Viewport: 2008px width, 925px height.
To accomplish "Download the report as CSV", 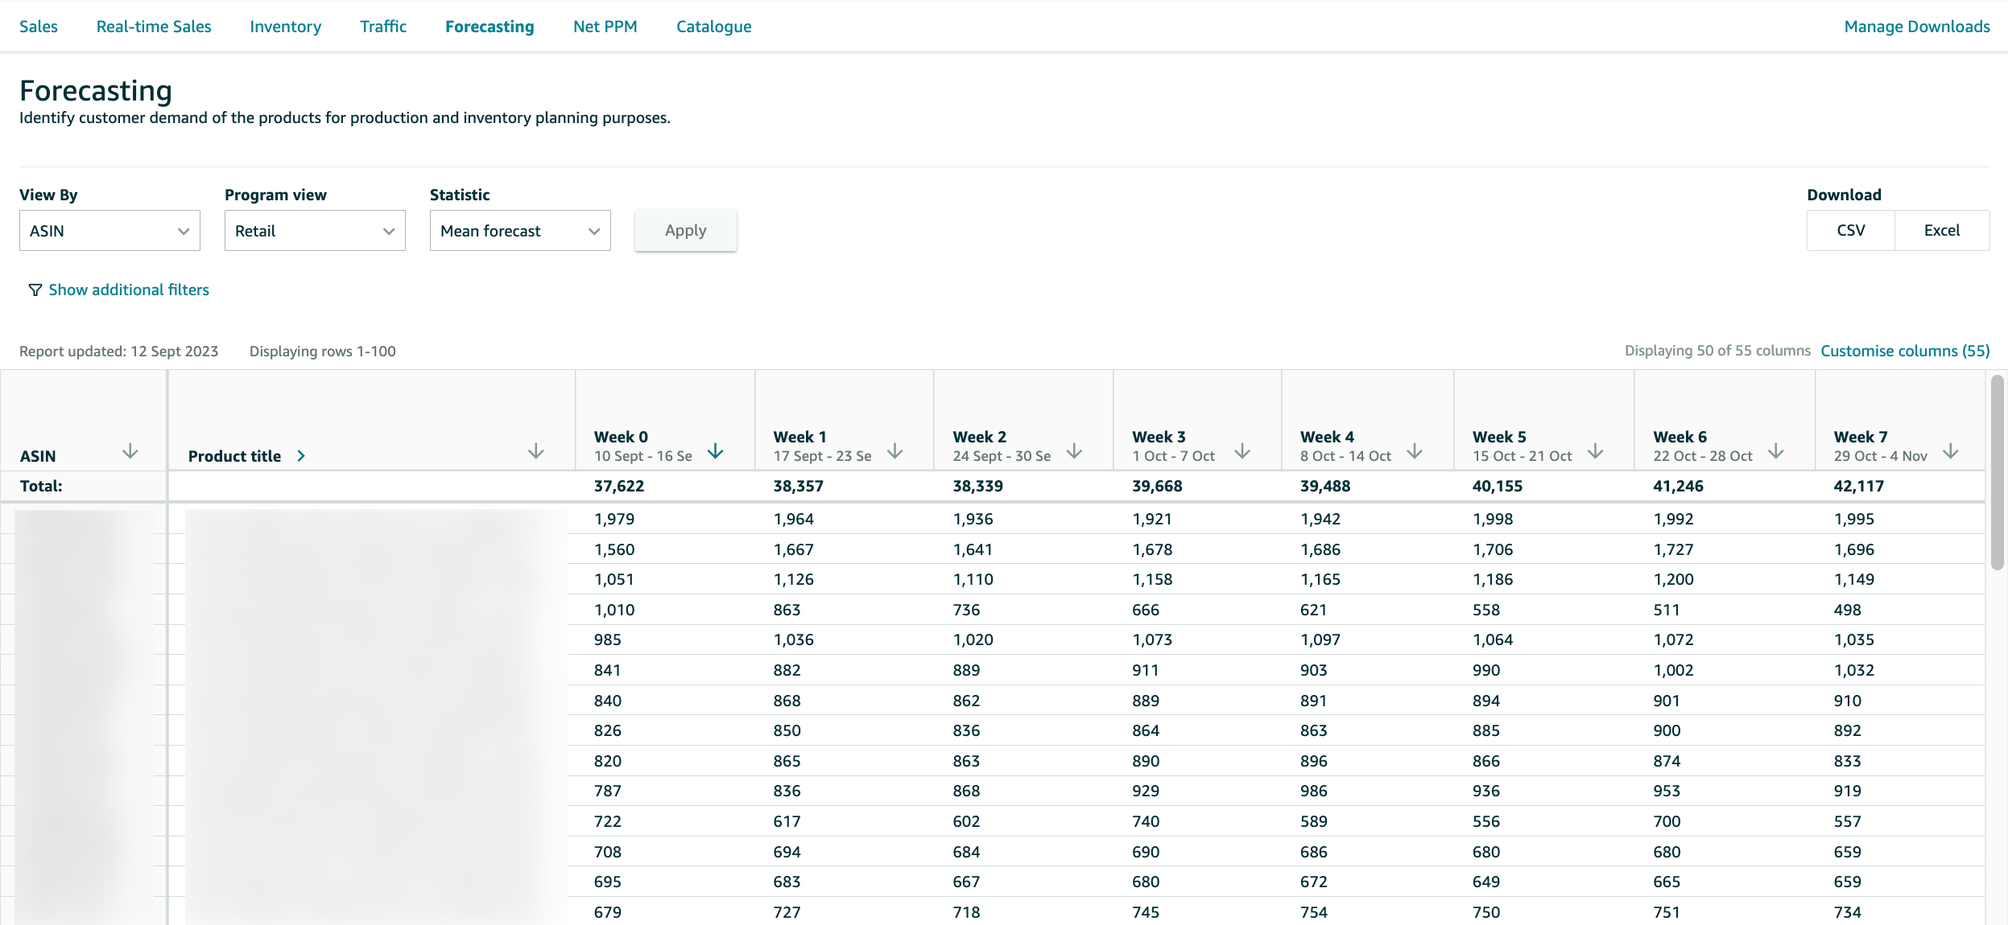I will (x=1850, y=230).
